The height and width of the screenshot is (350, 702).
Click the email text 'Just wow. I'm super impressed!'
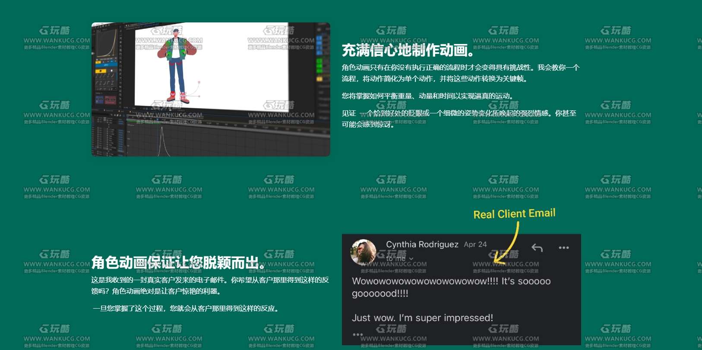(422, 318)
